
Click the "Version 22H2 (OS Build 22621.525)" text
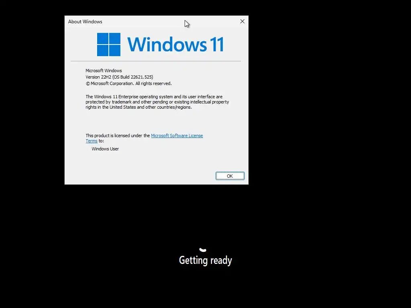(x=119, y=77)
